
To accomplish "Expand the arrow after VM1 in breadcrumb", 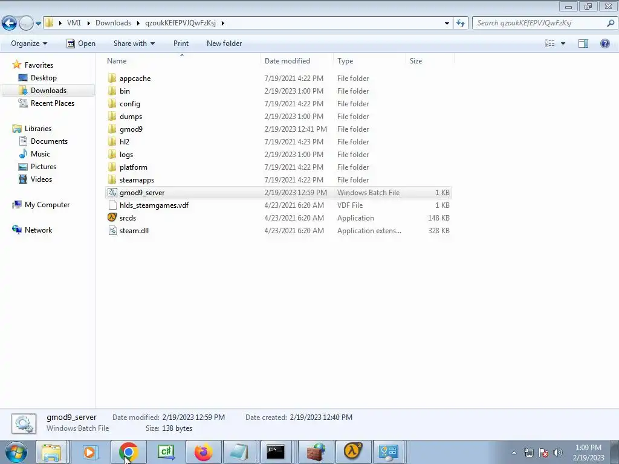I will pos(89,23).
